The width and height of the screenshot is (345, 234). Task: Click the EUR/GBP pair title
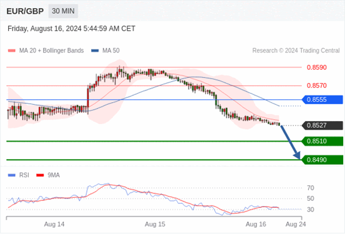(x=25, y=11)
